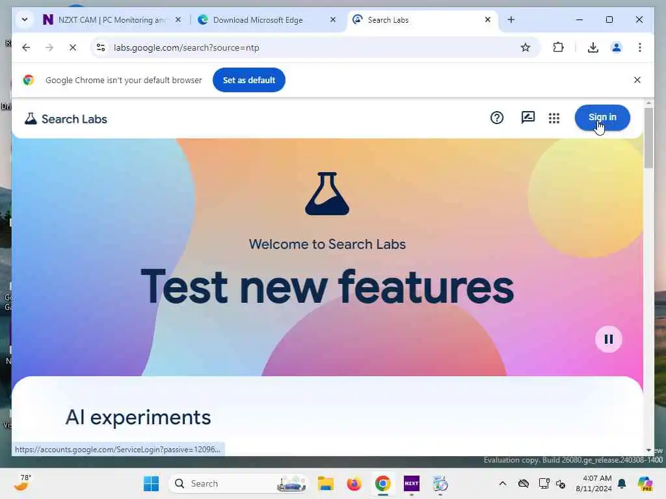Minimize the Chrome window
This screenshot has width=666, height=499.
click(x=579, y=19)
